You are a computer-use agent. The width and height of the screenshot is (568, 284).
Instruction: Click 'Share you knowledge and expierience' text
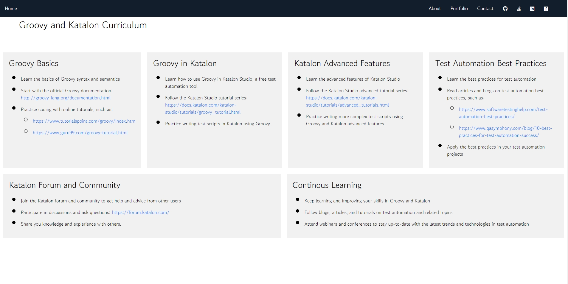(x=71, y=224)
